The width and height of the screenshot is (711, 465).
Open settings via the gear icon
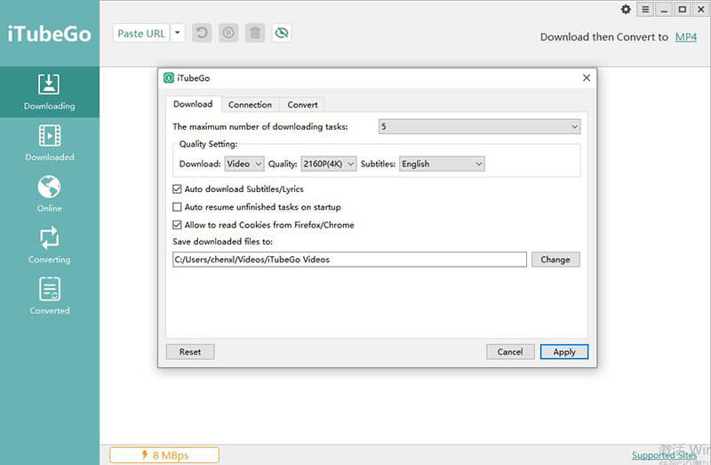click(626, 10)
